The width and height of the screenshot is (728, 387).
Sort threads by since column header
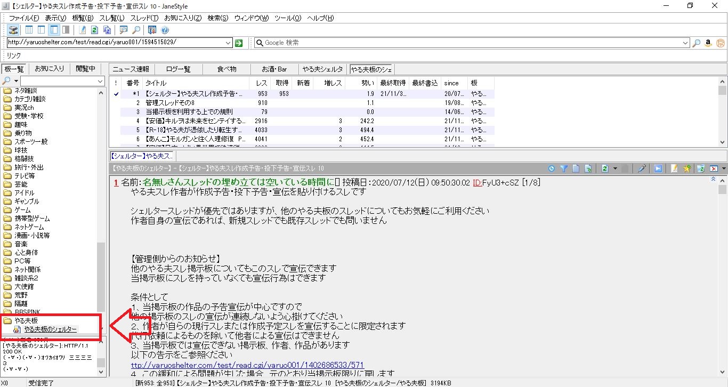455,83
